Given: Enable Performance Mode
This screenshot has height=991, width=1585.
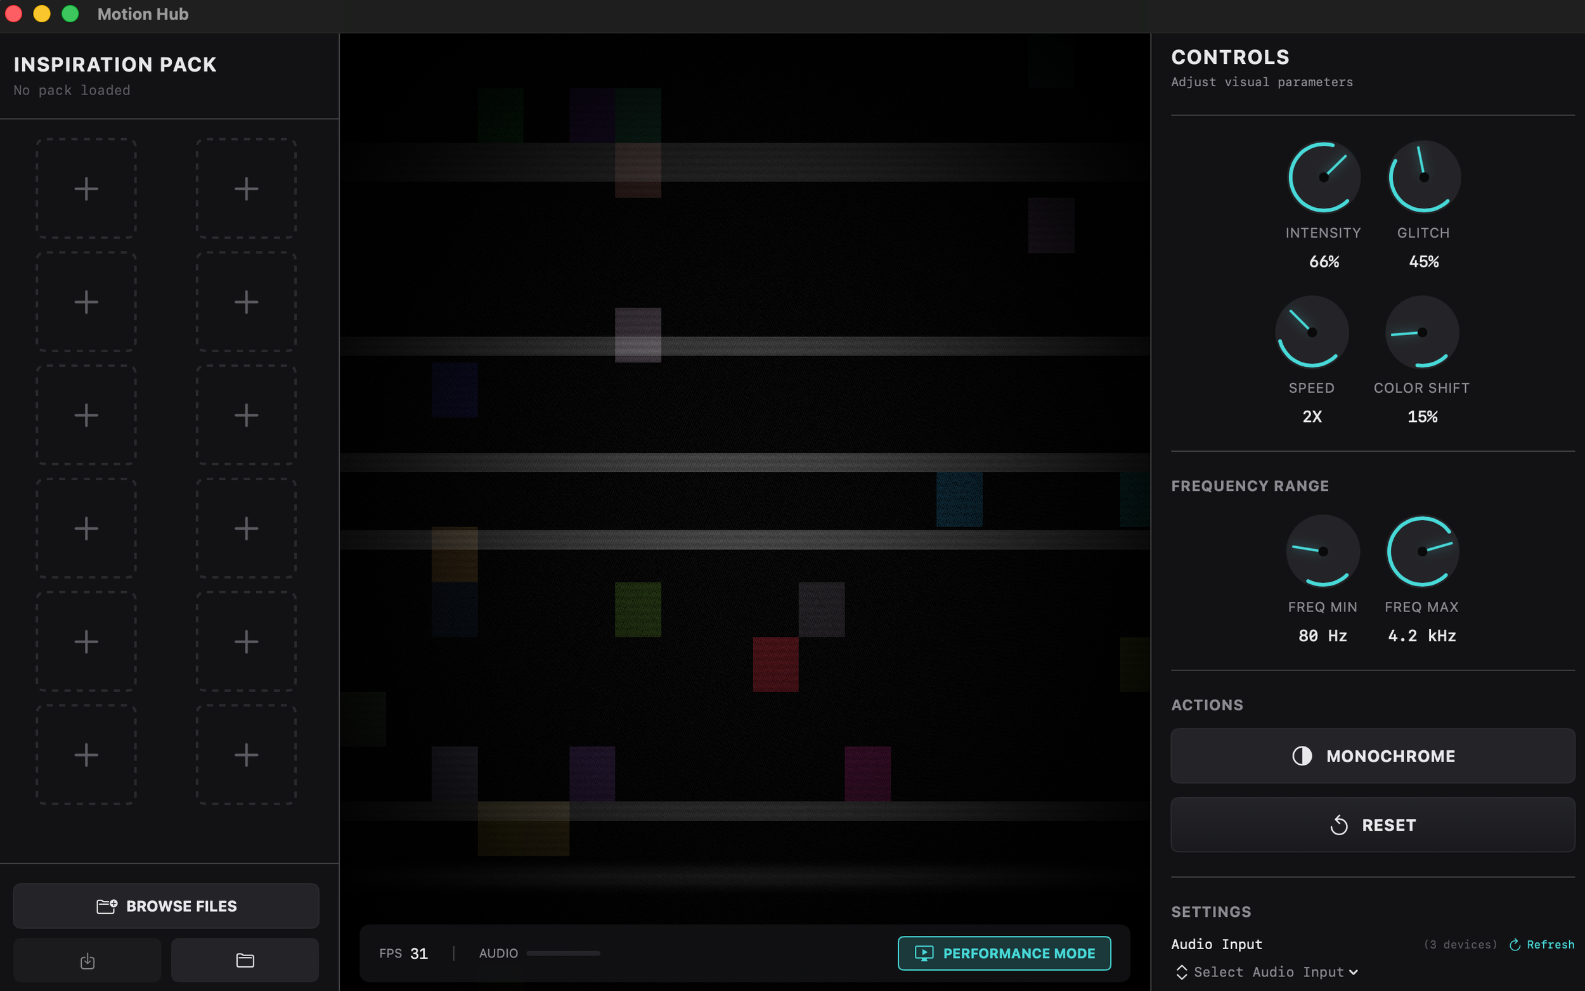Looking at the screenshot, I should [x=1004, y=953].
